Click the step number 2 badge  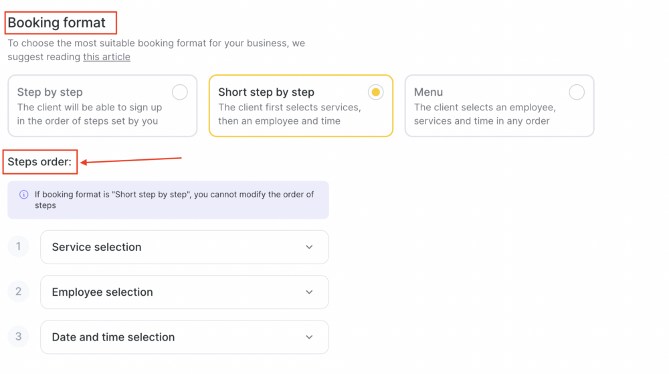[18, 291]
